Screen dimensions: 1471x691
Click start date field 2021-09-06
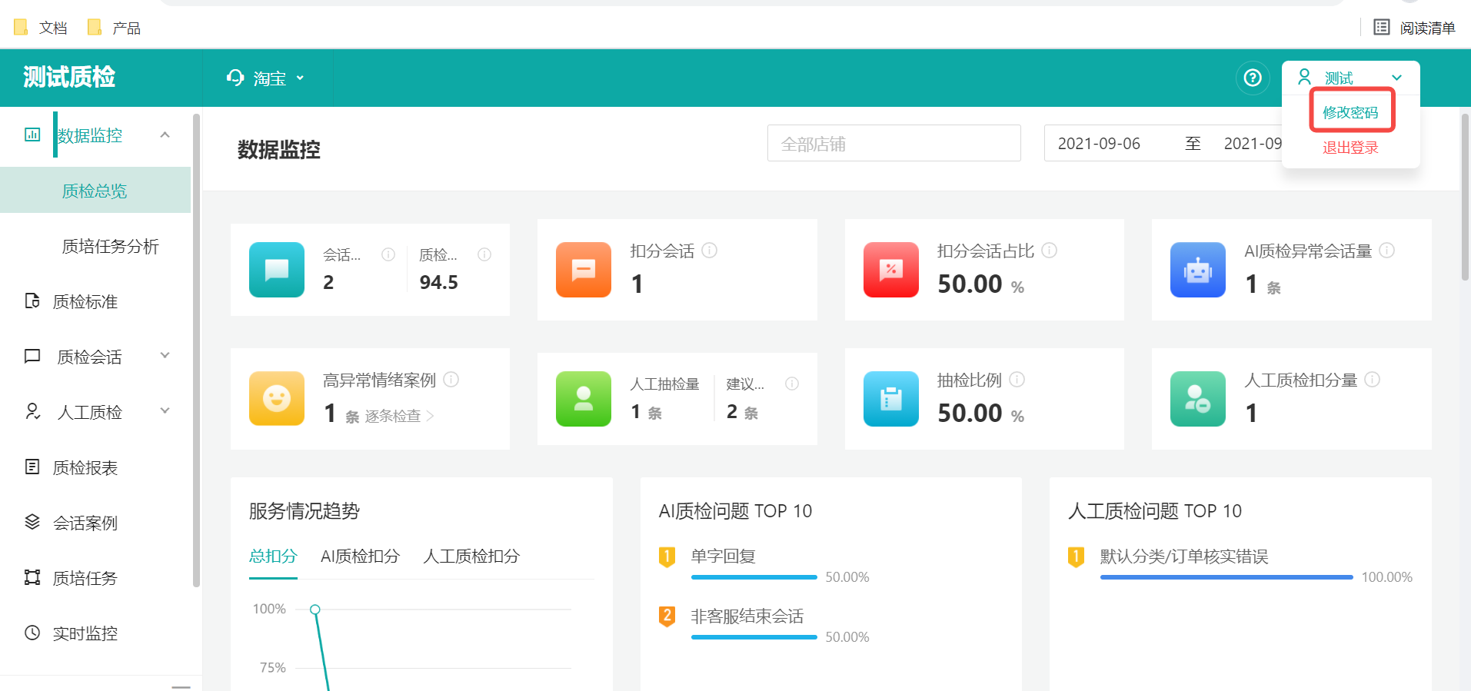point(1099,144)
